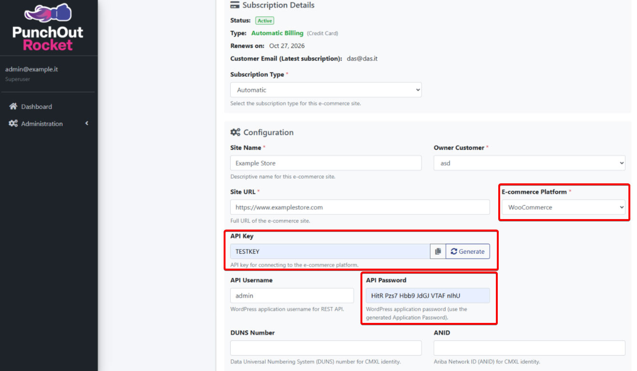Click the Subscription Details card icon
637x371 pixels.
pyautogui.click(x=235, y=6)
